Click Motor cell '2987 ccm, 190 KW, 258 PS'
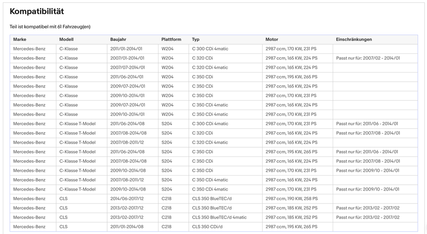The height and width of the screenshot is (234, 427). coord(291,199)
